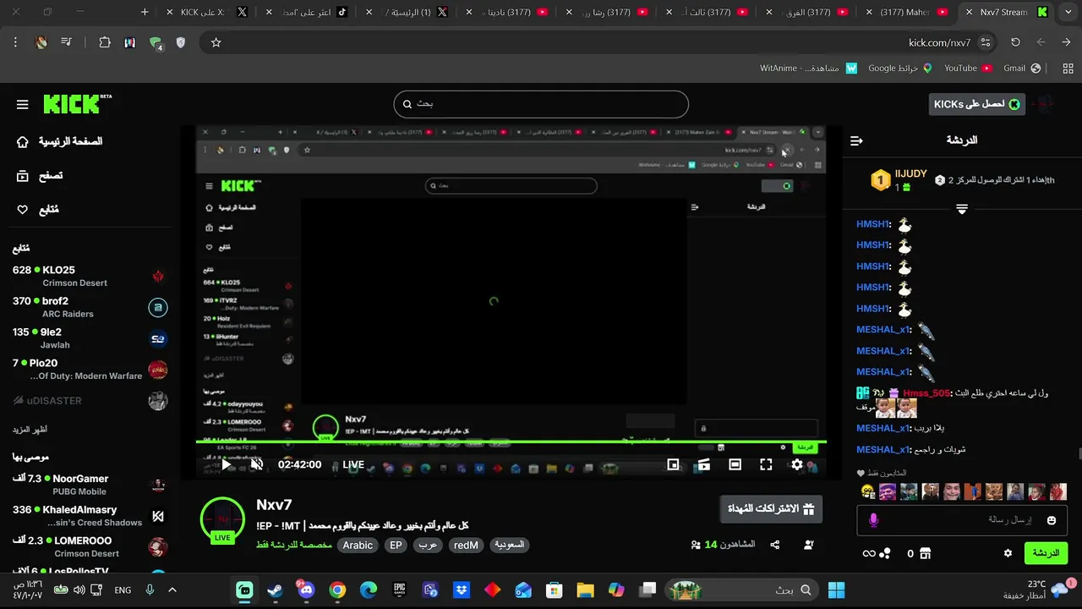
Task: Jump to live with the LIVE indicator
Action: click(353, 464)
